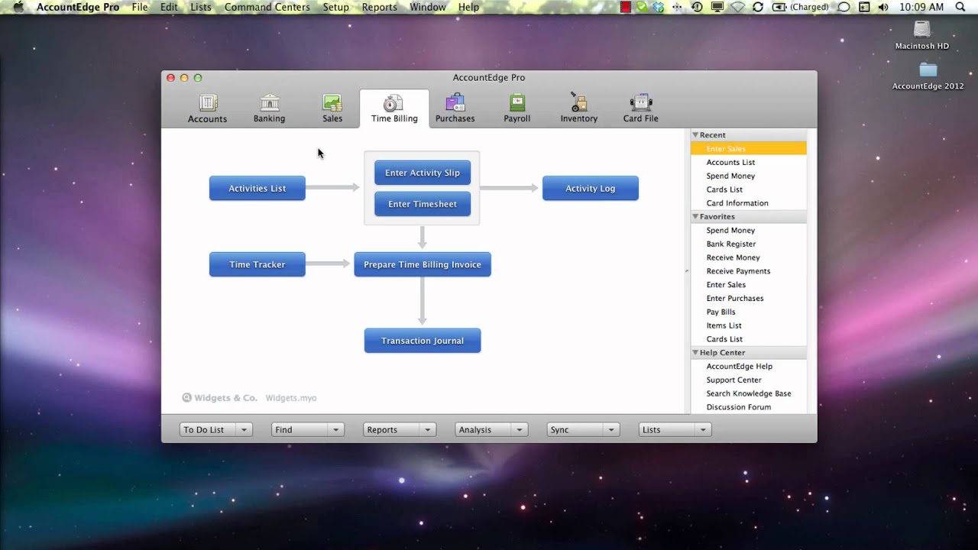Open the Lists menu in menu bar
This screenshot has width=978, height=550.
(201, 7)
